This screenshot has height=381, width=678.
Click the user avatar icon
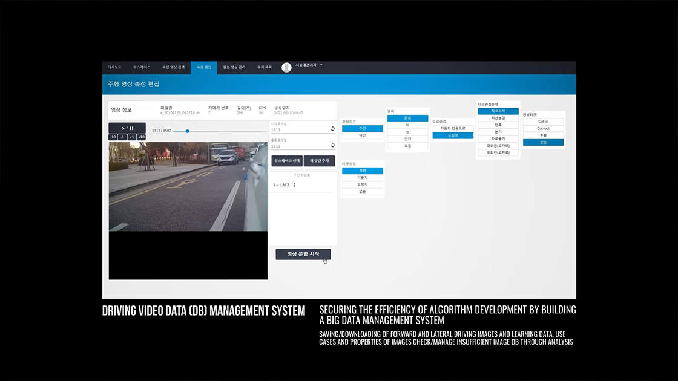pos(286,67)
